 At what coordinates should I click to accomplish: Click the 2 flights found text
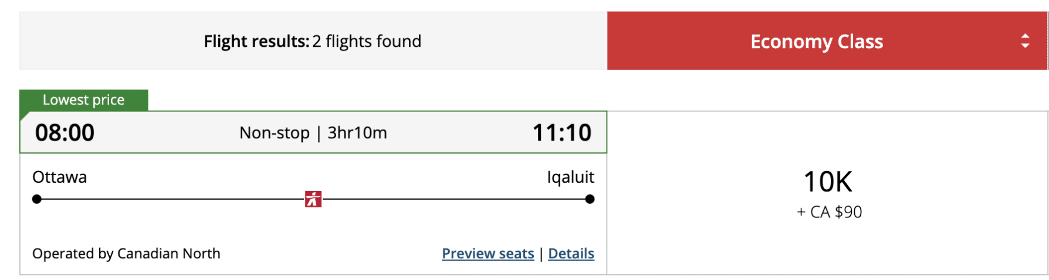point(367,42)
